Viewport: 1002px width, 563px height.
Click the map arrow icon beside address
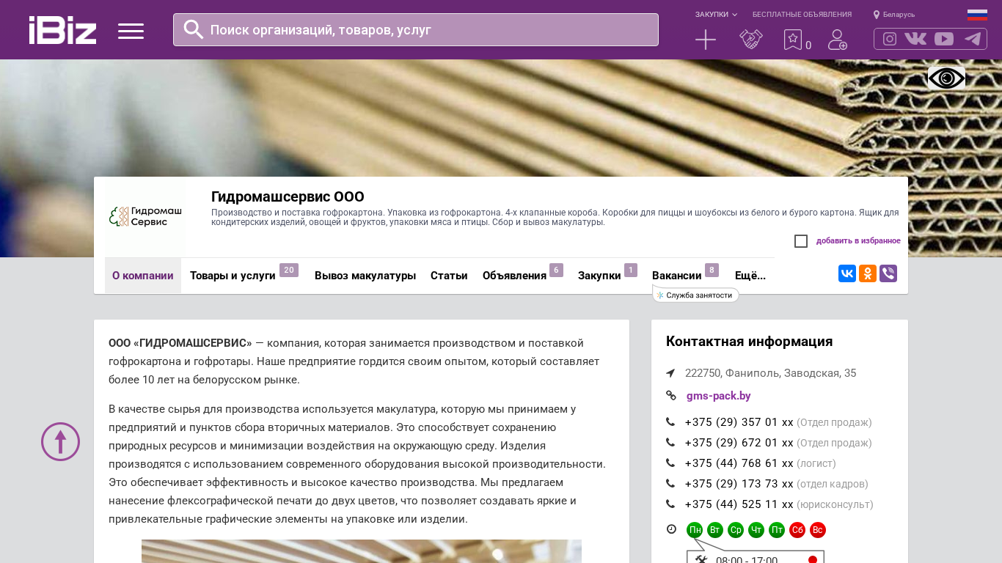(x=670, y=373)
